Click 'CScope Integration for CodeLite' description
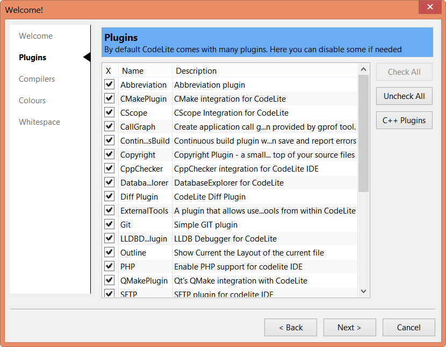The height and width of the screenshot is (347, 446). (231, 113)
